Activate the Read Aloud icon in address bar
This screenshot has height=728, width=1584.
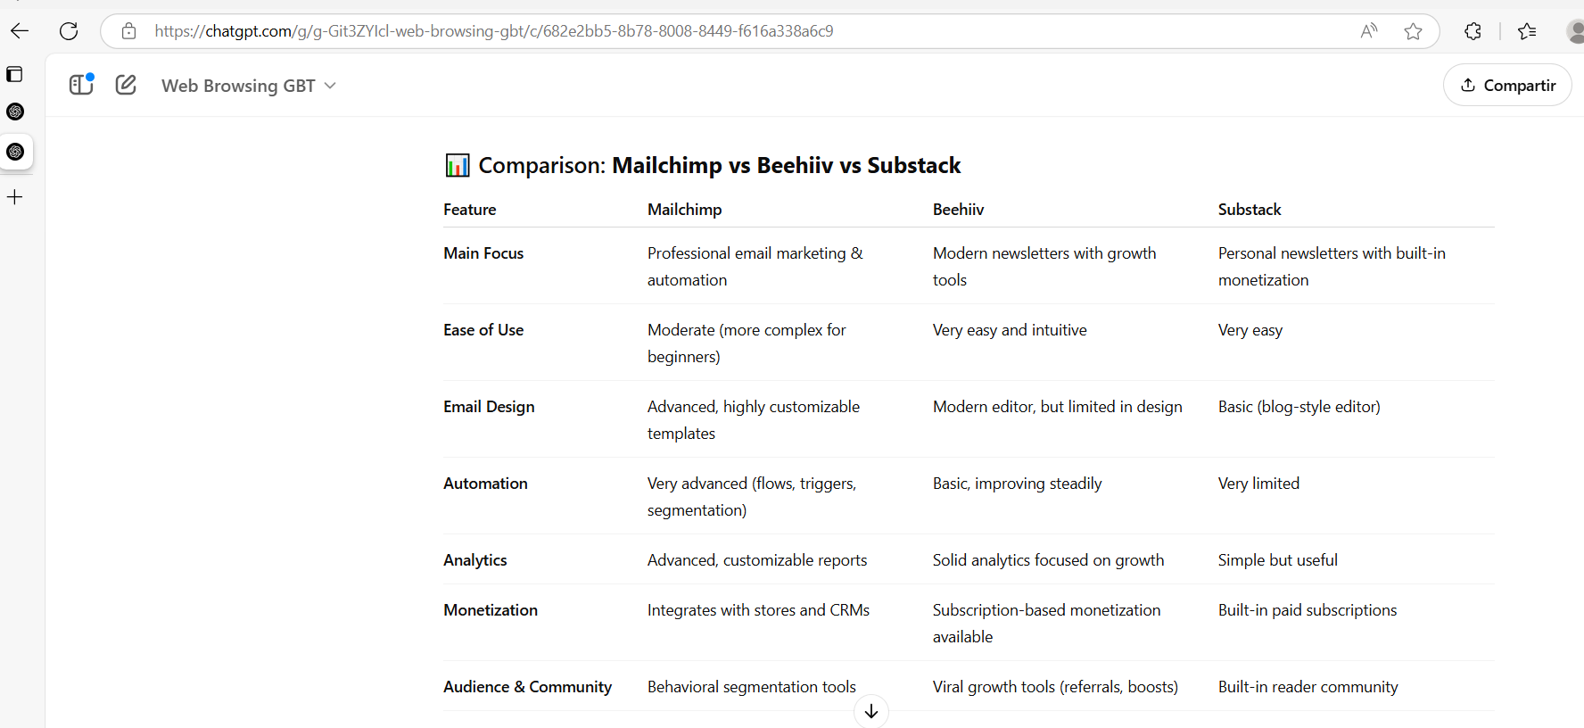point(1369,31)
